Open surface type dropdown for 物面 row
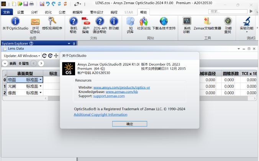Viewport: 259px width, 161px height. [41, 80]
